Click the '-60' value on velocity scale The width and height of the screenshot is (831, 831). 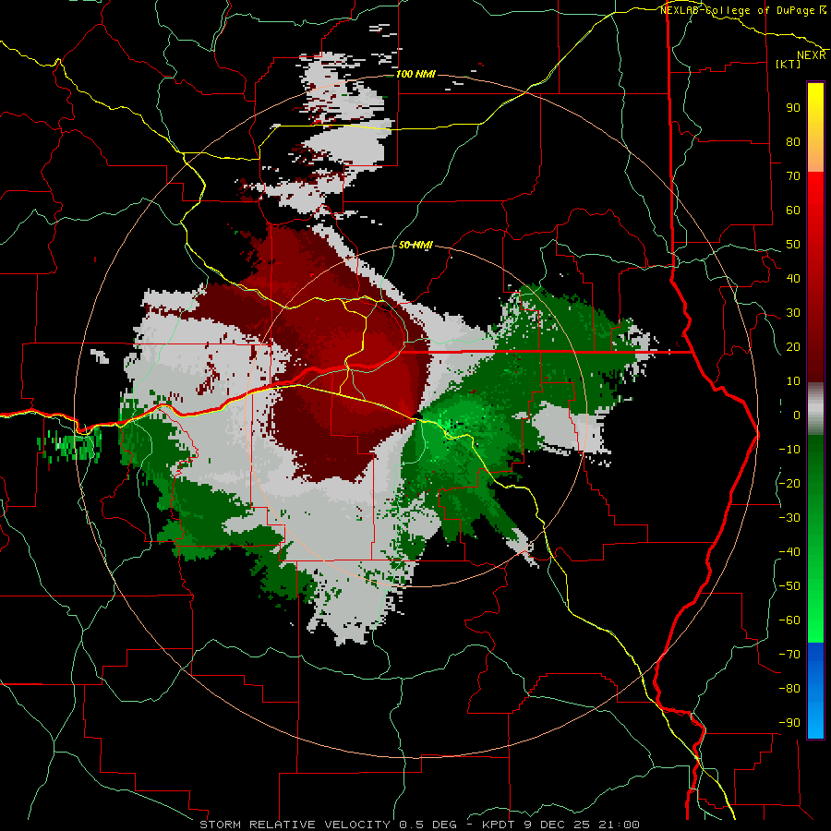pyautogui.click(x=789, y=620)
